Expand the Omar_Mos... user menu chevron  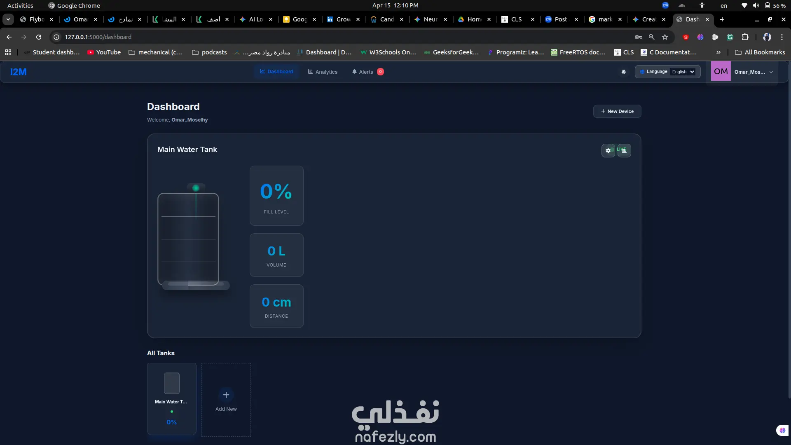[x=771, y=72]
